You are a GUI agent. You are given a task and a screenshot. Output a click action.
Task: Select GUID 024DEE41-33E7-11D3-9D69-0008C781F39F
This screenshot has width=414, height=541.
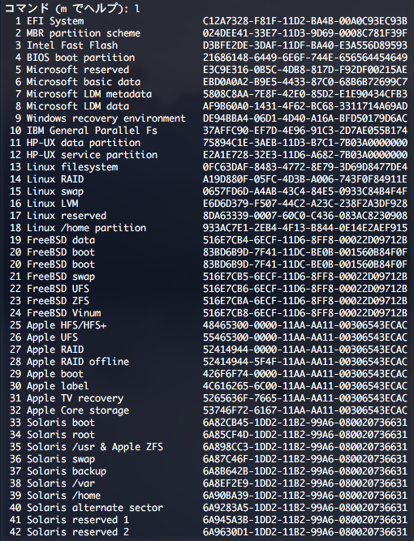[305, 33]
